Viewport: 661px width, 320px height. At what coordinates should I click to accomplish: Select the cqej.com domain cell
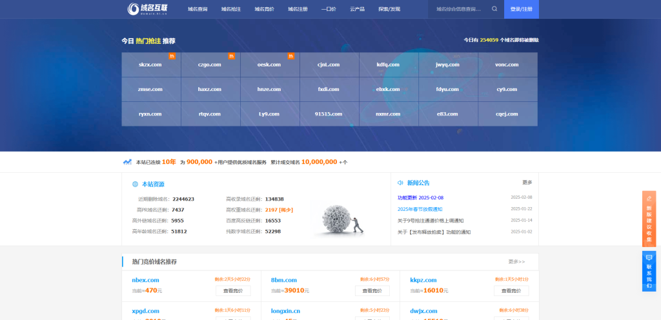[x=508, y=114]
